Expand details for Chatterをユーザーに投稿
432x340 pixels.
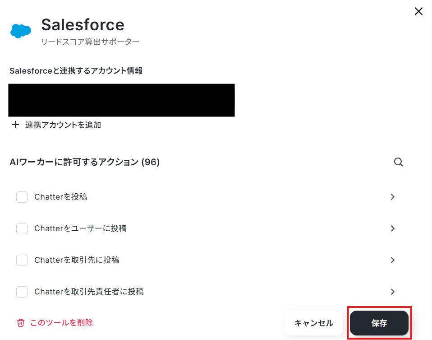point(393,228)
